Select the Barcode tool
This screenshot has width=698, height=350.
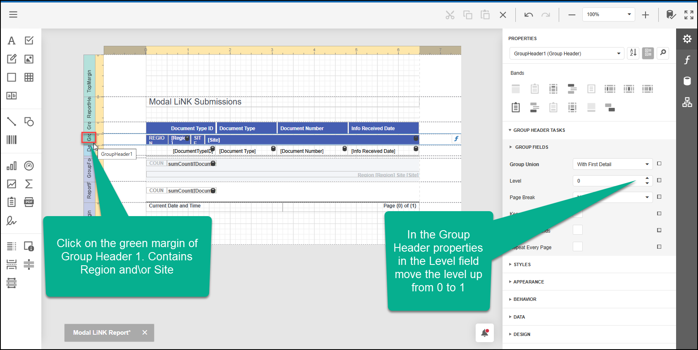point(12,140)
